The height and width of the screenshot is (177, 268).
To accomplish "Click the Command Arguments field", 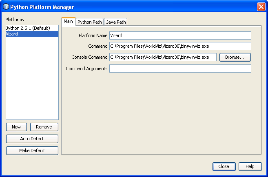I will coord(180,69).
